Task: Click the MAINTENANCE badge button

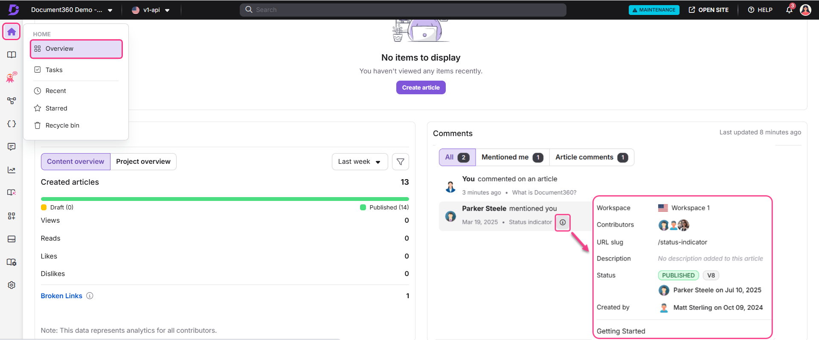Action: (x=654, y=10)
